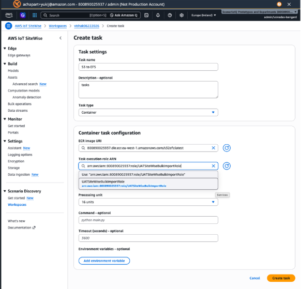301x289 pixels.
Task: Open Portals in sidebar
Action: click(x=13, y=132)
